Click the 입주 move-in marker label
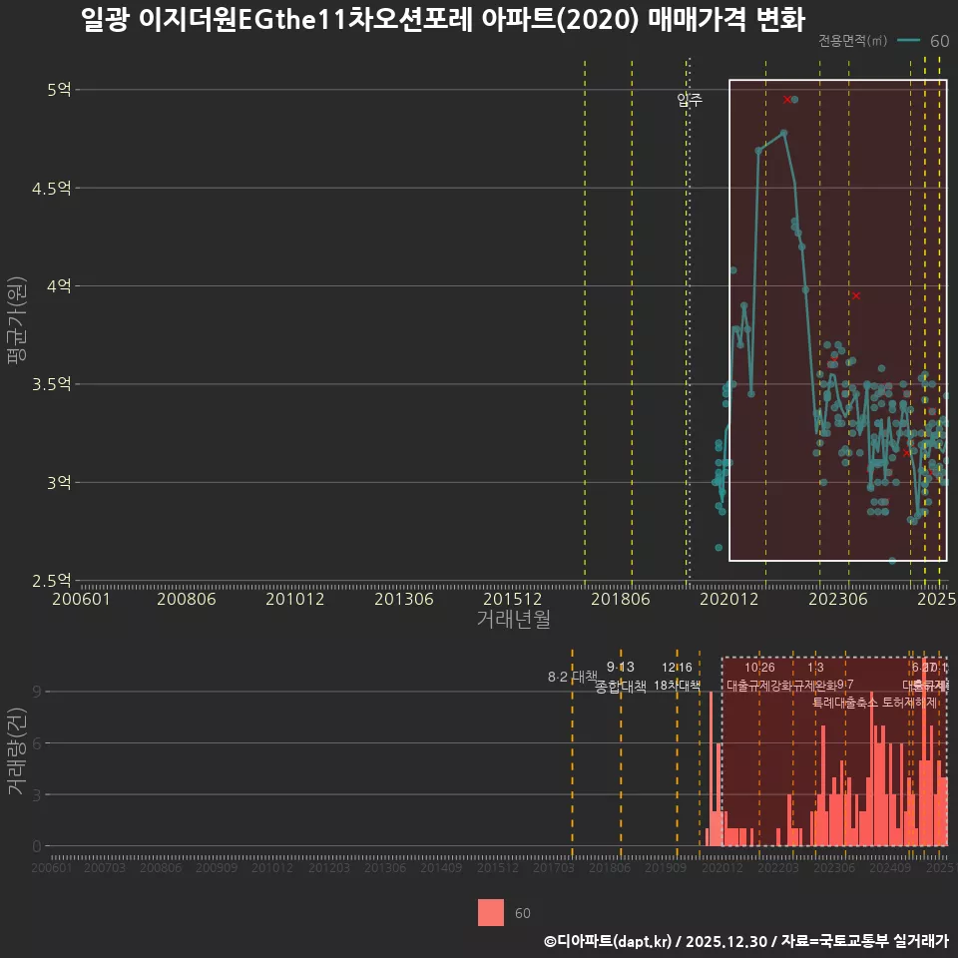Screen dimensions: 958x958 pos(688,99)
